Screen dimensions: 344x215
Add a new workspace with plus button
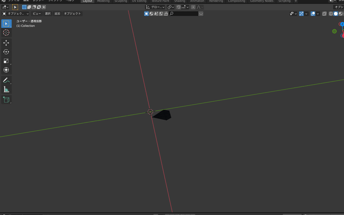pyautogui.click(x=296, y=1)
